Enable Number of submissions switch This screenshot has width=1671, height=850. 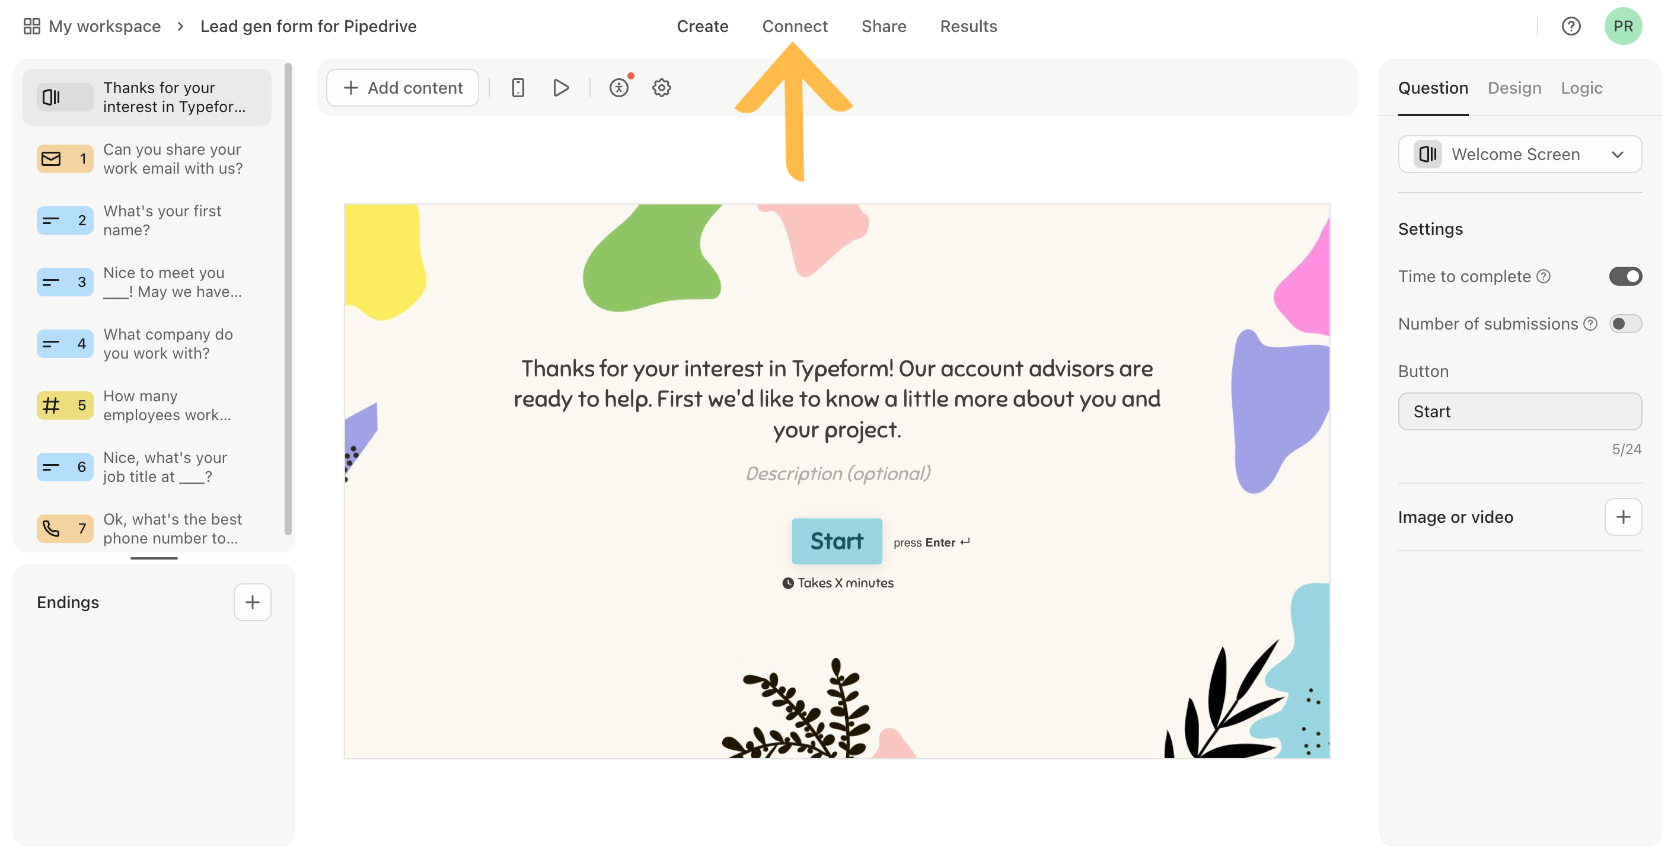tap(1625, 324)
